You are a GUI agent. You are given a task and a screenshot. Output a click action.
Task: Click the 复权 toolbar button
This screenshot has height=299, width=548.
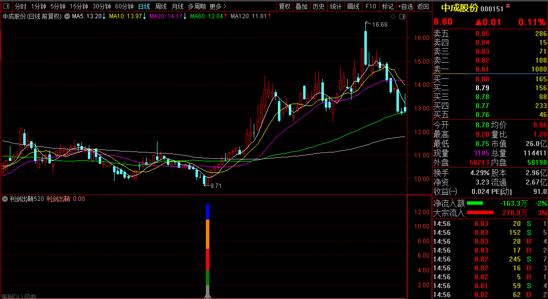284,6
